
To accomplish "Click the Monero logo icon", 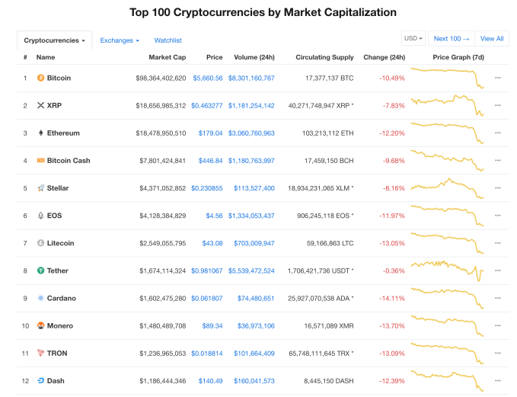I will pyautogui.click(x=40, y=325).
